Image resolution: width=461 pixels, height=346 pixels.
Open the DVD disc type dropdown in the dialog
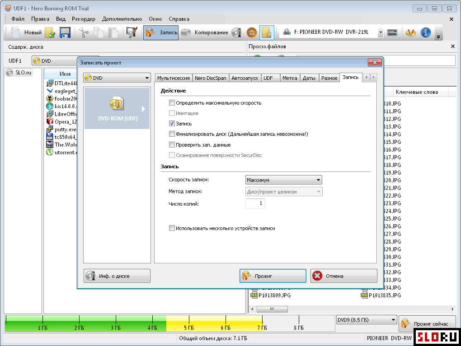(x=117, y=78)
